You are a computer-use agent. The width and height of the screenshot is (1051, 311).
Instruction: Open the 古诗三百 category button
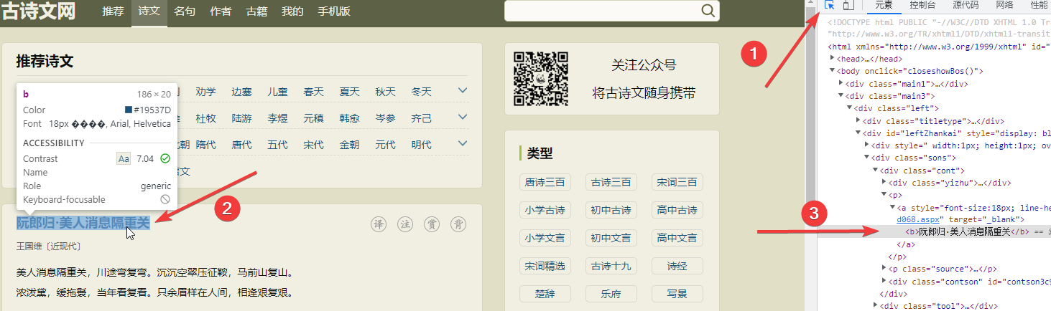[611, 182]
